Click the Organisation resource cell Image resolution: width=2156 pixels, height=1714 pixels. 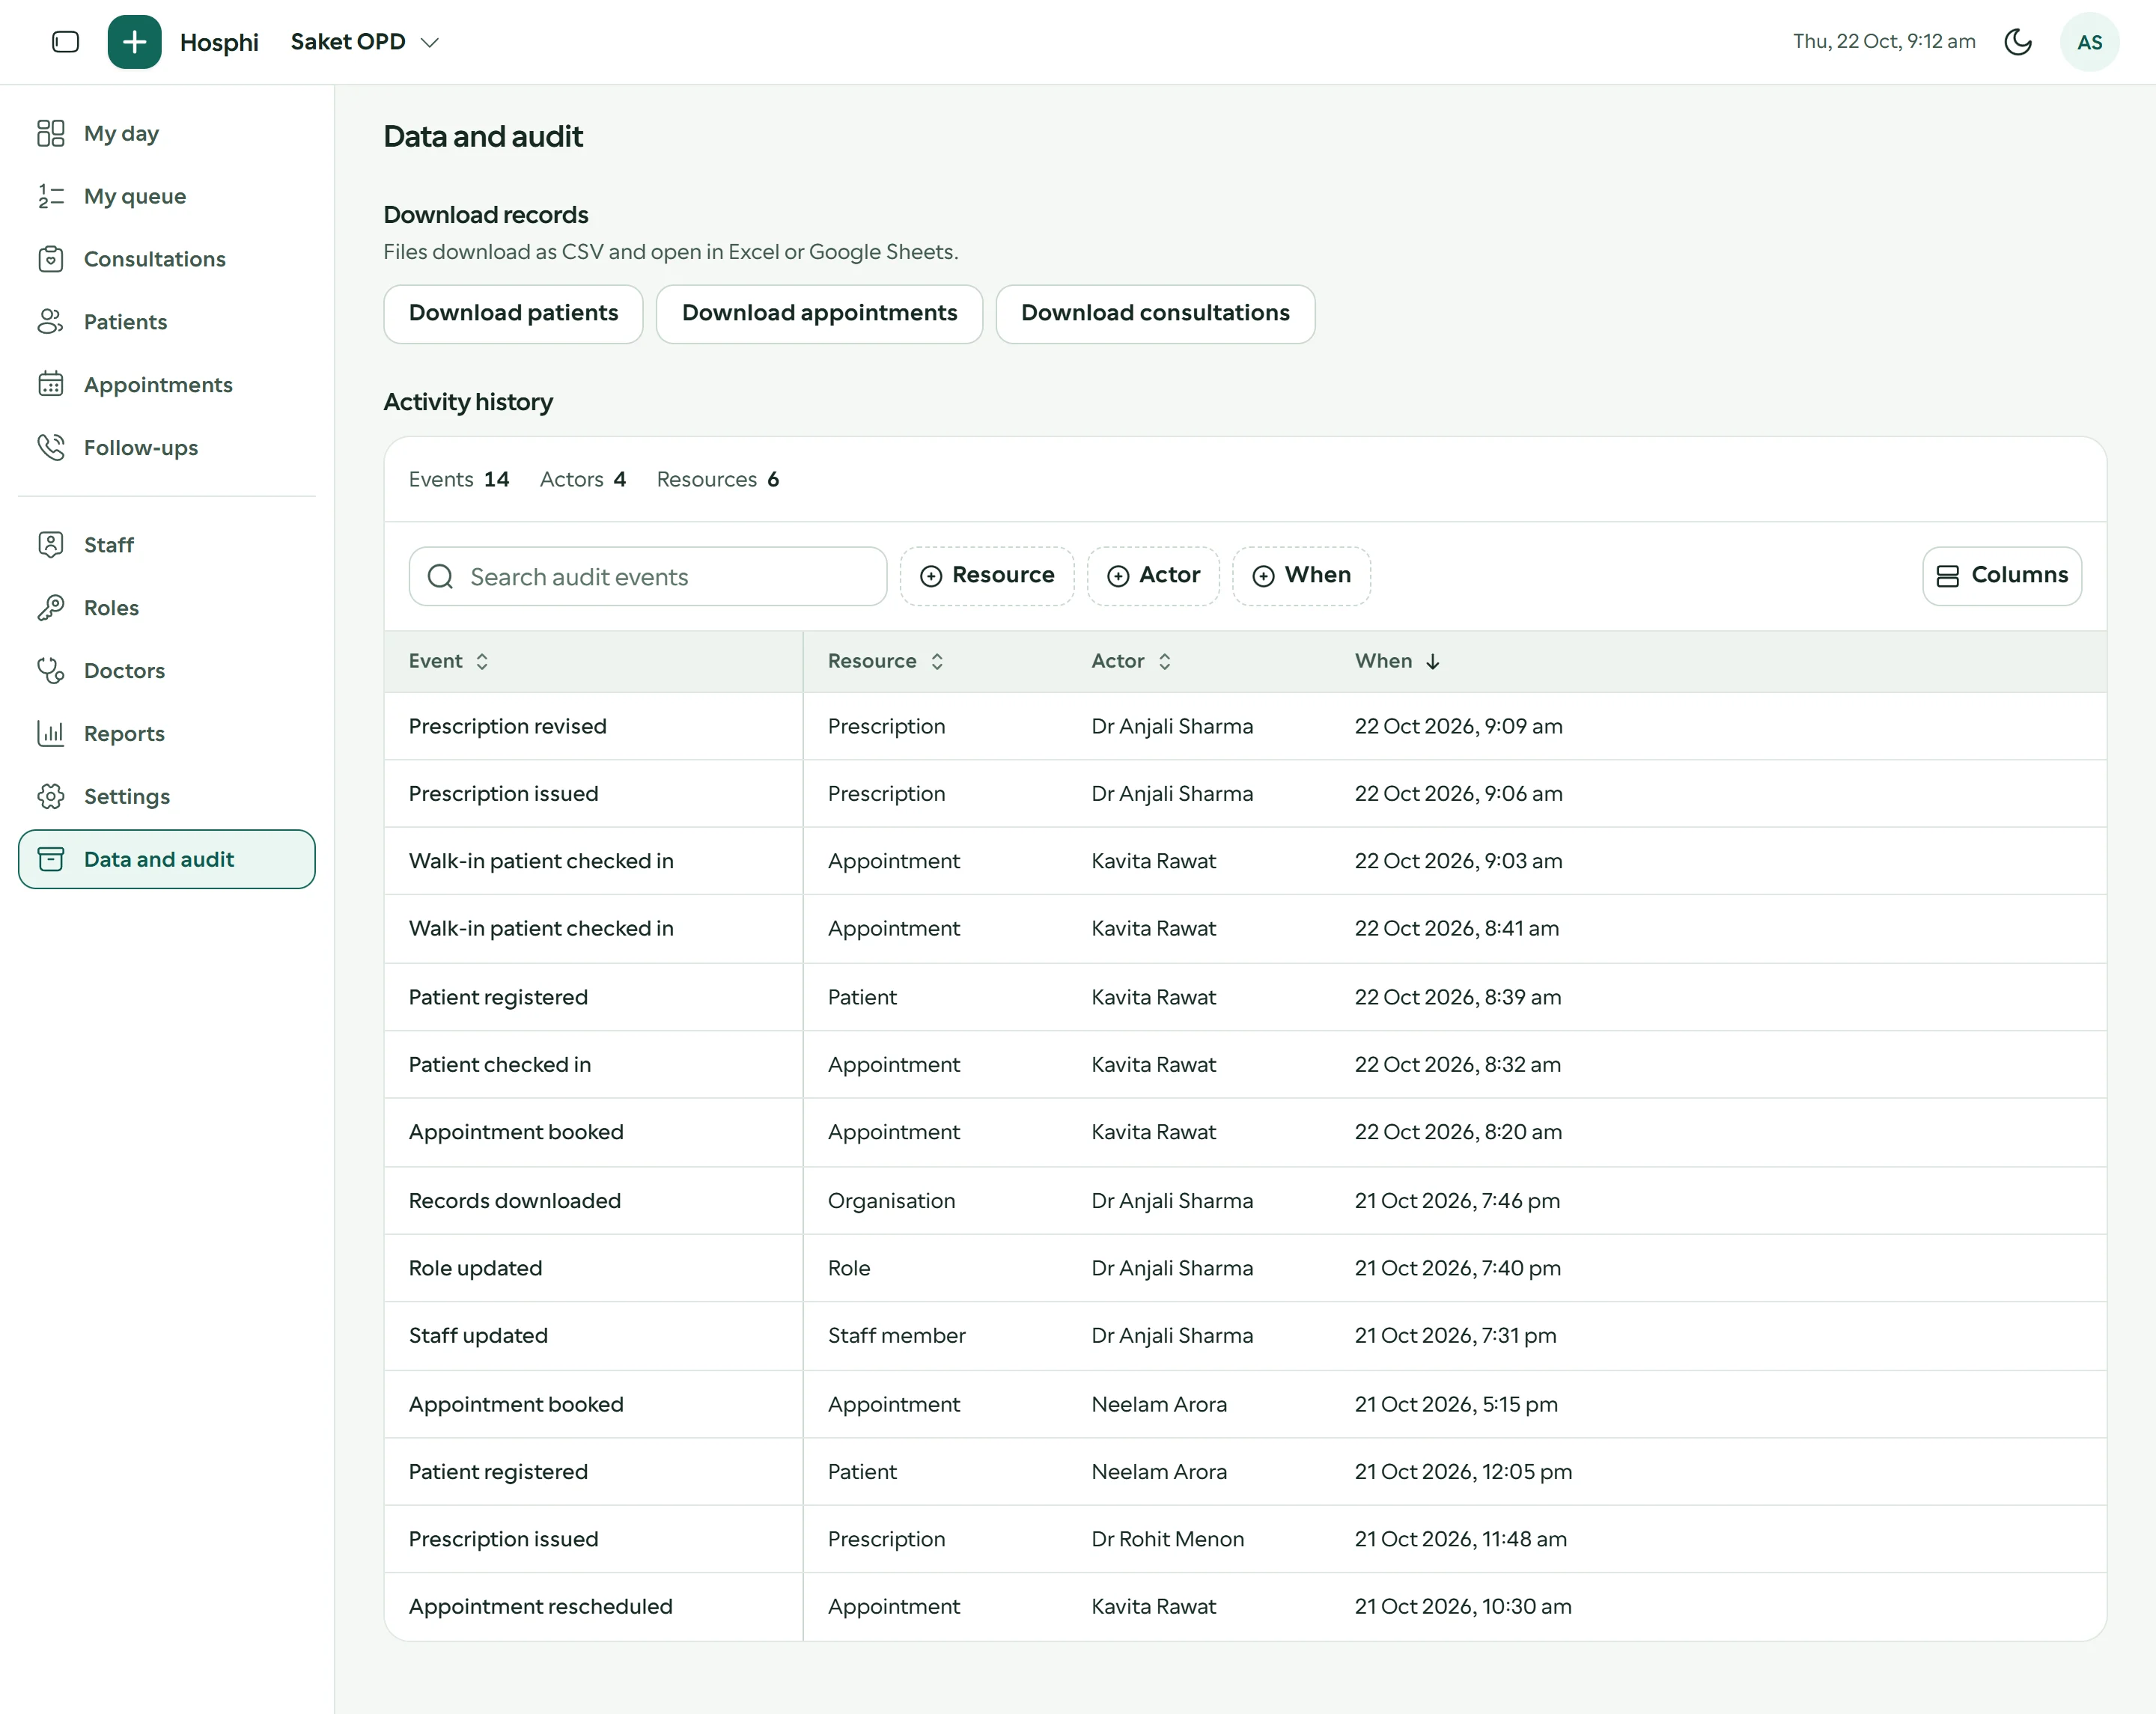(x=891, y=1201)
